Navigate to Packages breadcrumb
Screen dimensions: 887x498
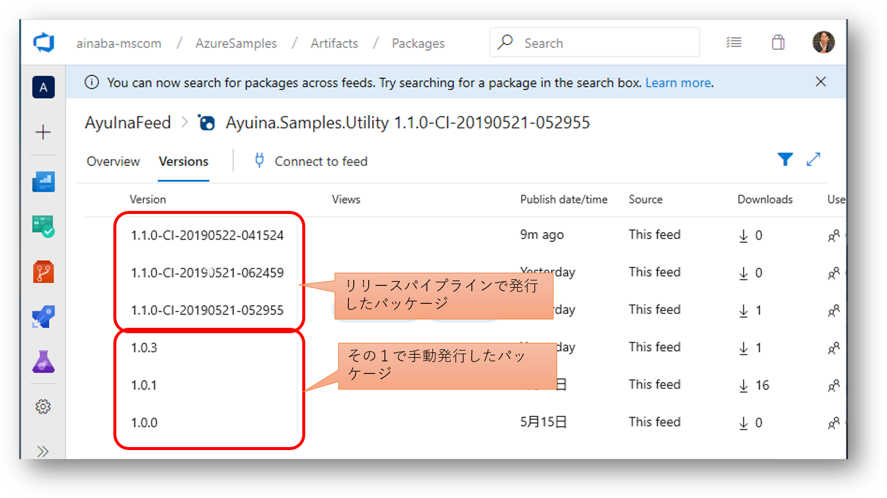point(418,43)
